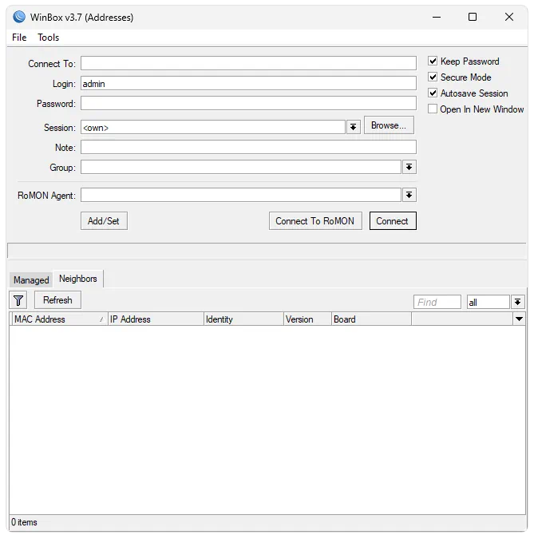Expand the RoMON Agent dropdown arrow
This screenshot has height=539, width=534.
coord(409,195)
